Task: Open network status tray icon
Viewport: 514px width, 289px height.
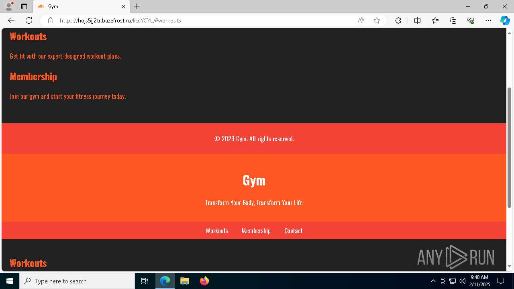Action: pos(452,281)
